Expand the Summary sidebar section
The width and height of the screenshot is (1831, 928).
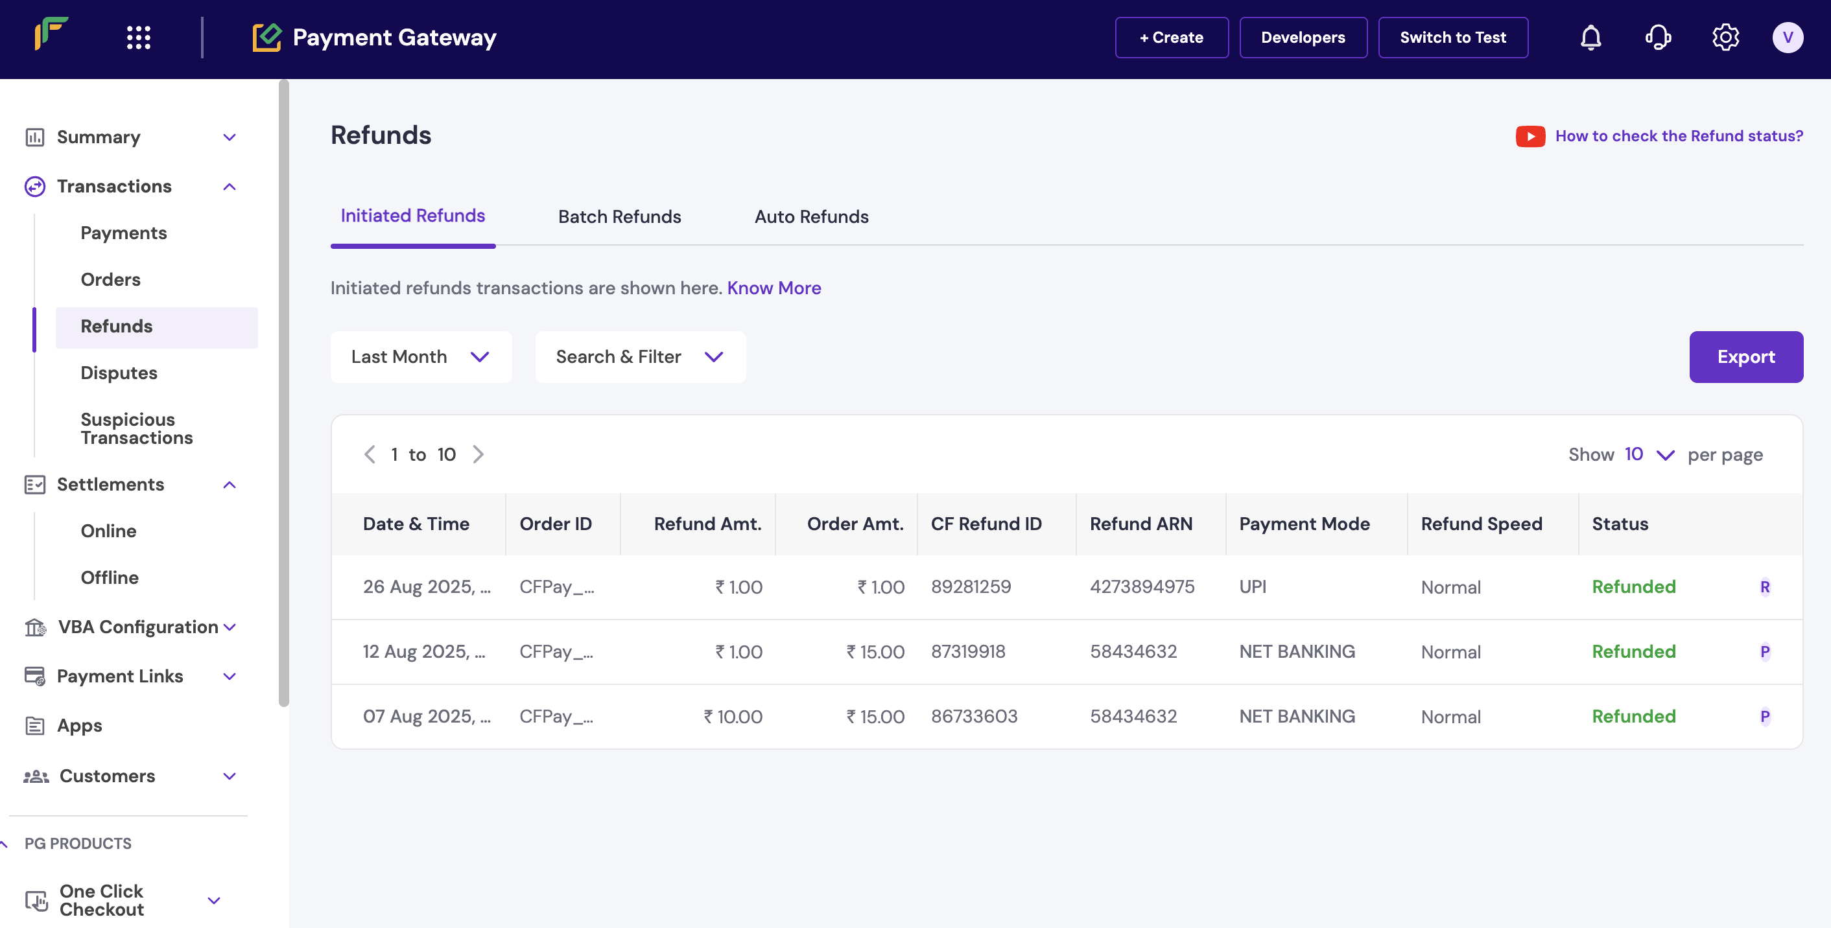click(229, 137)
